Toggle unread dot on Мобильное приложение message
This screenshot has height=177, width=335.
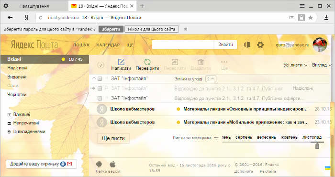178,122
